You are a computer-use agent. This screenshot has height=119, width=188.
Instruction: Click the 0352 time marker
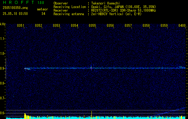point(39,26)
